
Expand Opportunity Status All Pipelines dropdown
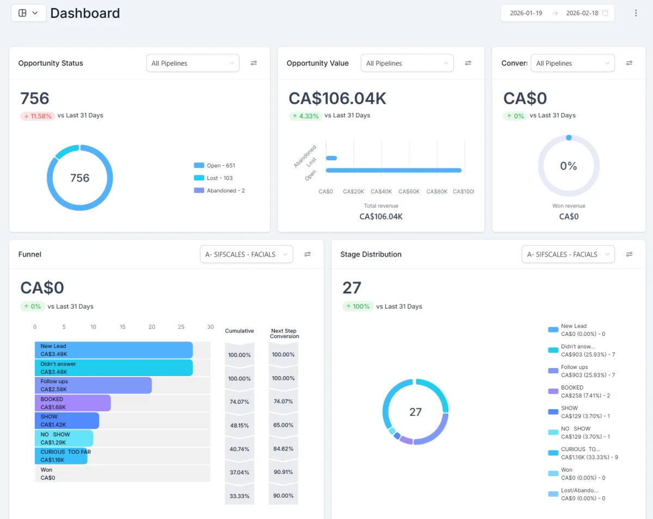(193, 63)
